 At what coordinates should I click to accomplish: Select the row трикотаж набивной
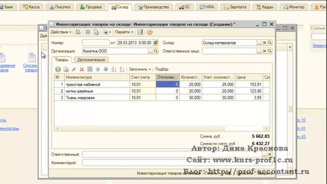162,84
